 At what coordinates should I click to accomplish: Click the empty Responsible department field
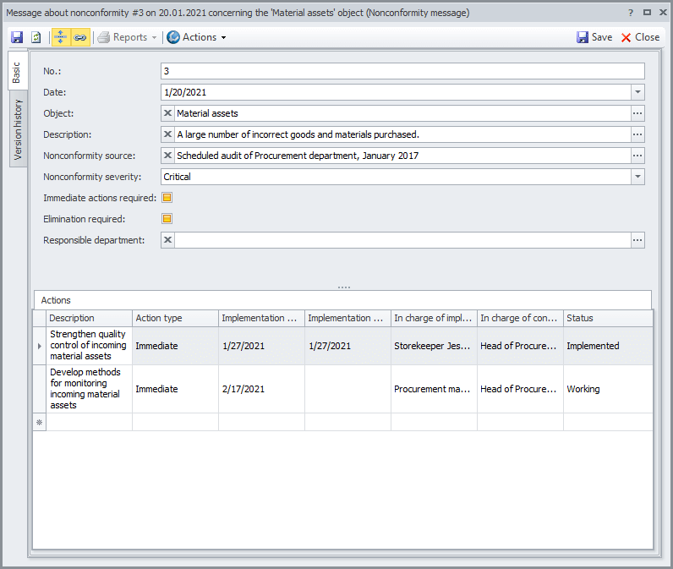pos(402,240)
